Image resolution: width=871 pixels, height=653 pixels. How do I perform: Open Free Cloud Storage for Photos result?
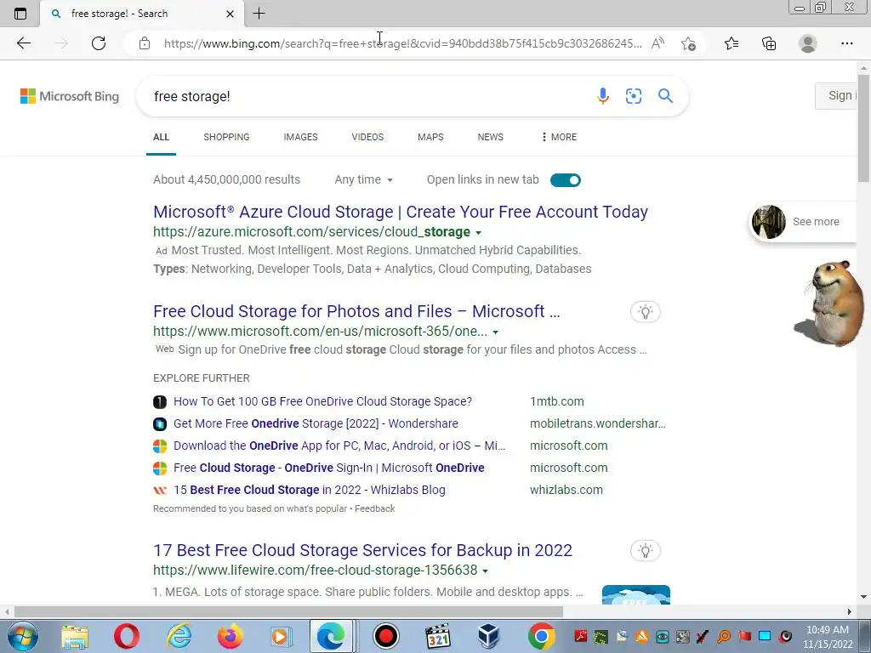tap(356, 311)
